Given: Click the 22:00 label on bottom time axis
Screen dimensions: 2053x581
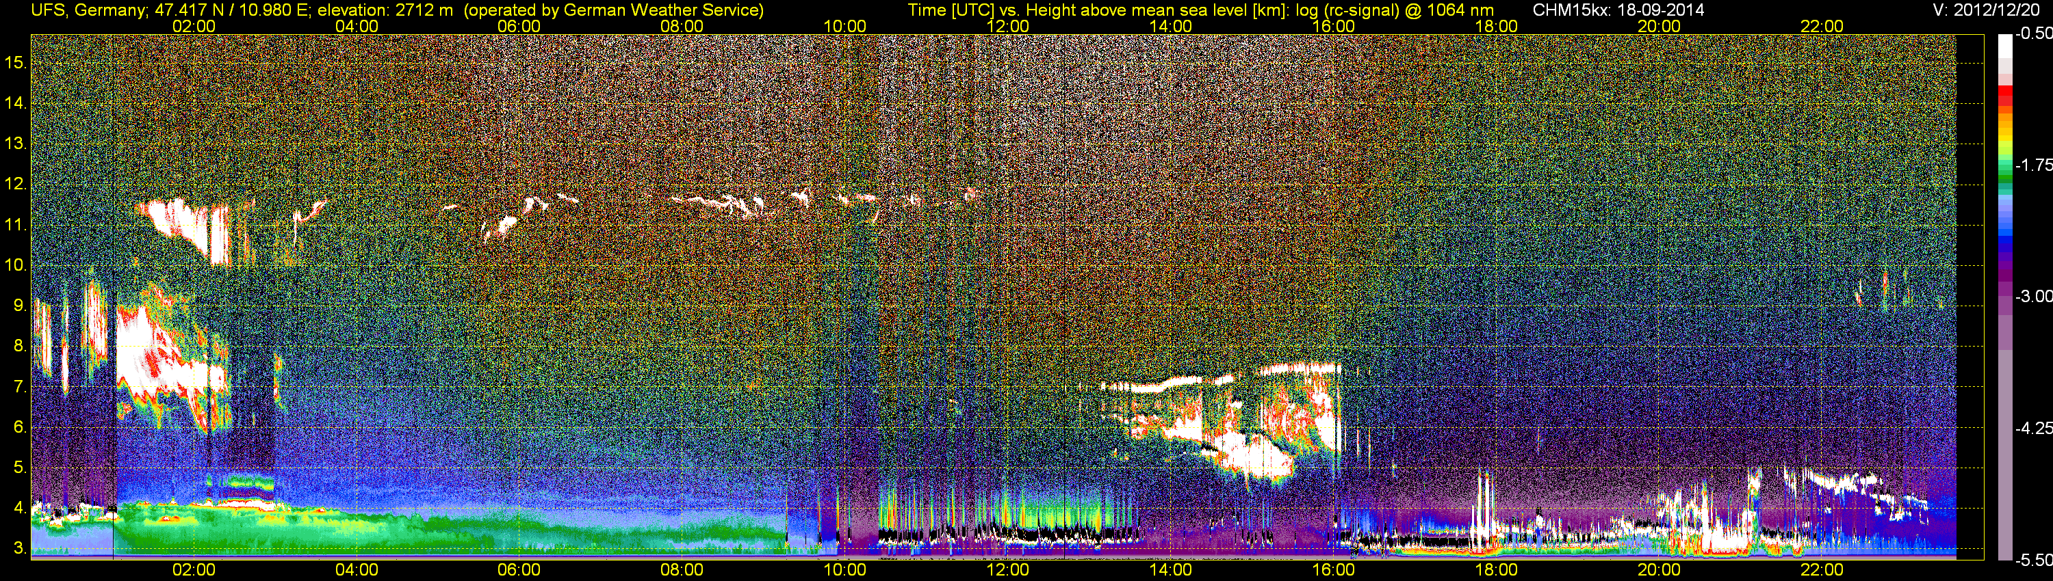Looking at the screenshot, I should click(1822, 571).
